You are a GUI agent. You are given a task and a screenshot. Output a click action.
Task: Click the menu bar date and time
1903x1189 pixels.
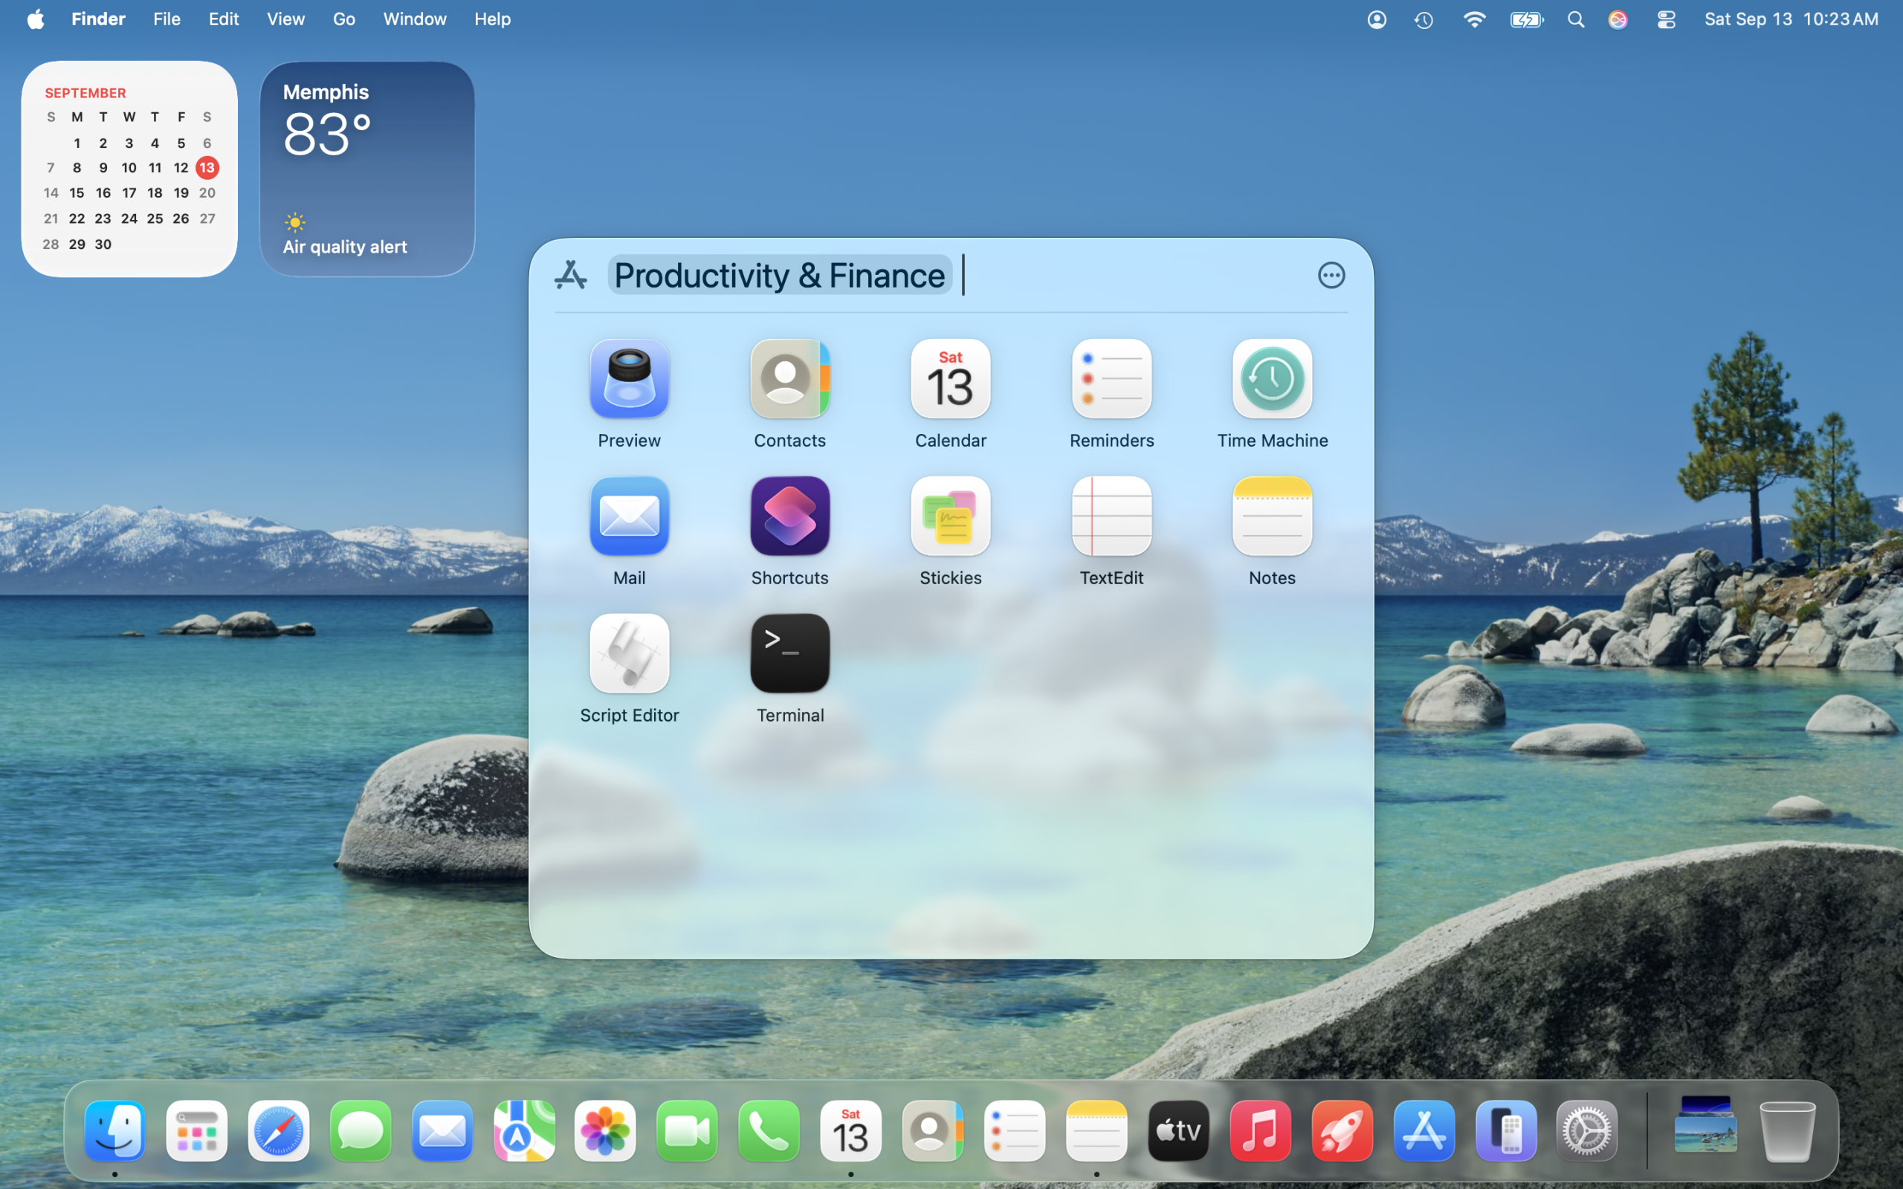pyautogui.click(x=1791, y=19)
